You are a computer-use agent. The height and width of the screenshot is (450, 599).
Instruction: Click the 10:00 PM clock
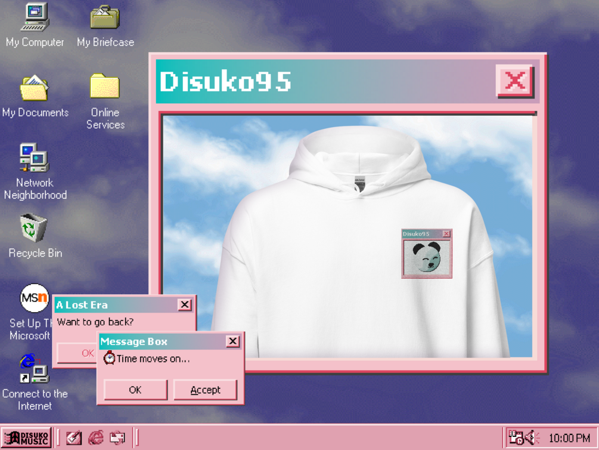(569, 437)
